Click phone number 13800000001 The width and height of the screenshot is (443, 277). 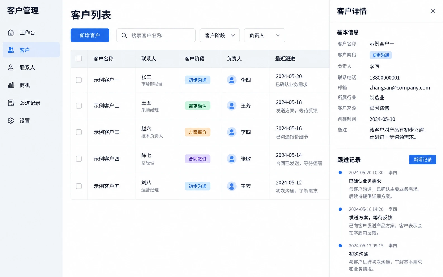point(385,78)
